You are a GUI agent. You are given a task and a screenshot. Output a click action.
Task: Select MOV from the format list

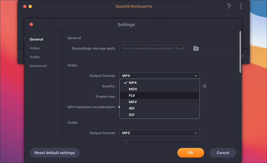[133, 89]
